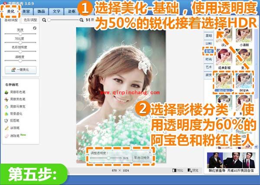
Task: Open the 月减40斤挽回自信 ad link
Action: 240,171
